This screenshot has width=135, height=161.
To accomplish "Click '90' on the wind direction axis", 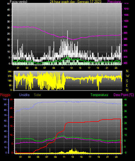I will 10,85.
